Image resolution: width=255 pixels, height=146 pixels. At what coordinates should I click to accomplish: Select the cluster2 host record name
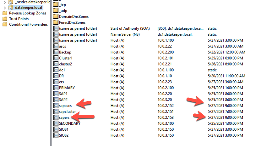click(x=65, y=64)
